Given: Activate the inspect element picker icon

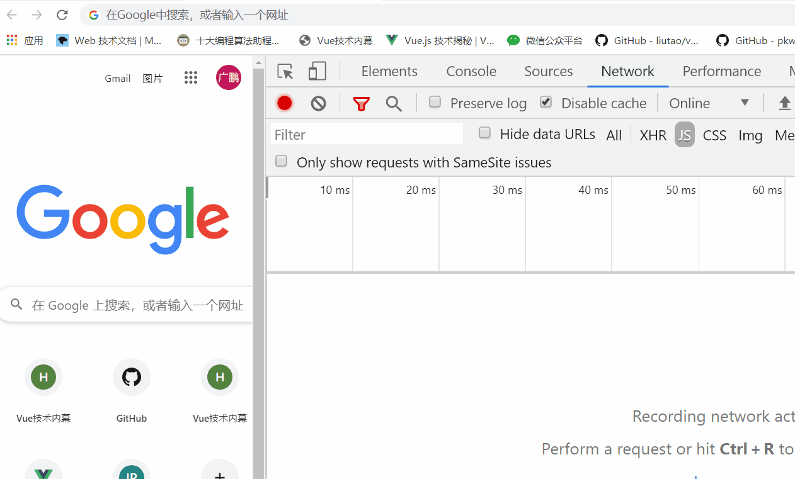Looking at the screenshot, I should [x=285, y=71].
